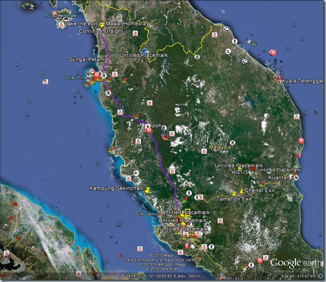Open the Mawar Homestay placemark pin
This screenshot has width=326, height=282.
102,25
